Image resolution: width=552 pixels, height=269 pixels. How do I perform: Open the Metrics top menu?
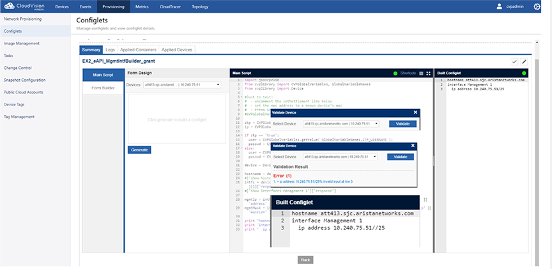[142, 6]
